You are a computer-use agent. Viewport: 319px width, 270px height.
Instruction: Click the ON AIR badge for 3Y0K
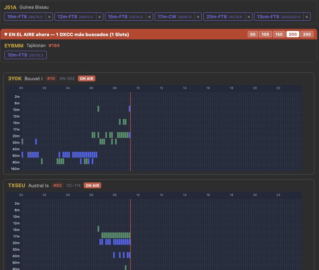(x=87, y=78)
